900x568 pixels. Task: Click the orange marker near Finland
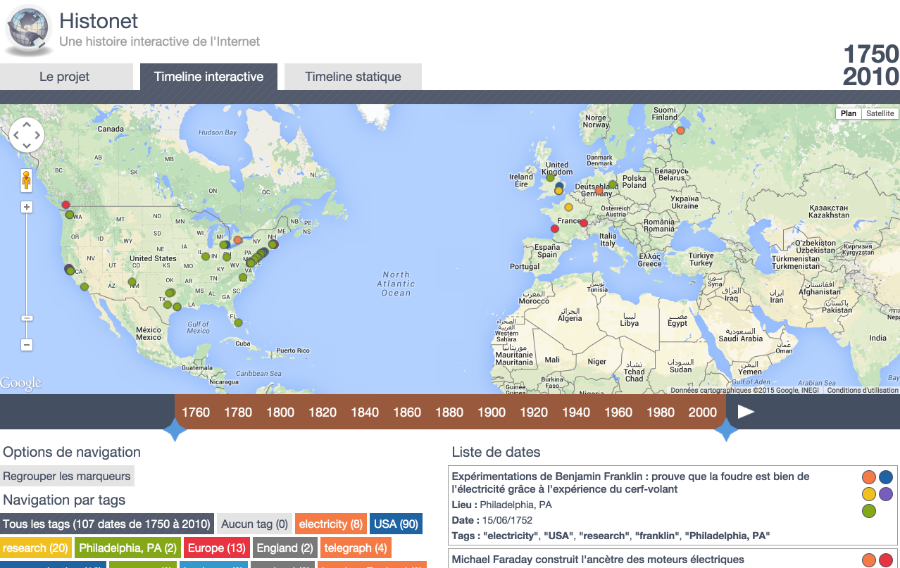coord(680,130)
